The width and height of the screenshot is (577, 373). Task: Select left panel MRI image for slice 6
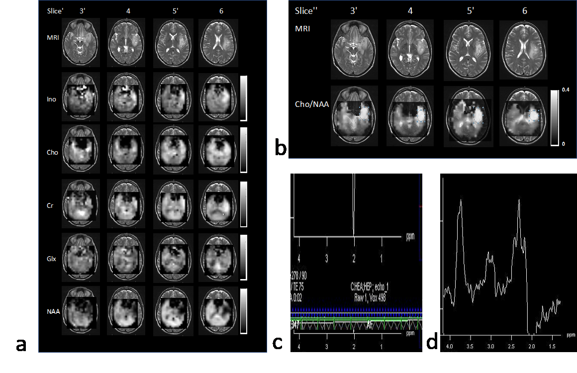click(x=218, y=42)
